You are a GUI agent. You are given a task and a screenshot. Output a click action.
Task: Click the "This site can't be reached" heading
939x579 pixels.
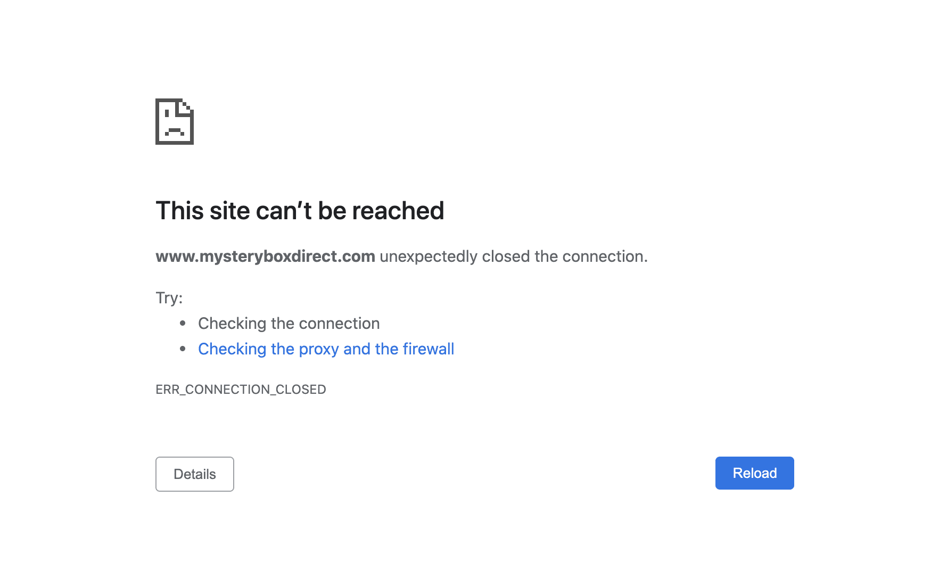tap(299, 211)
